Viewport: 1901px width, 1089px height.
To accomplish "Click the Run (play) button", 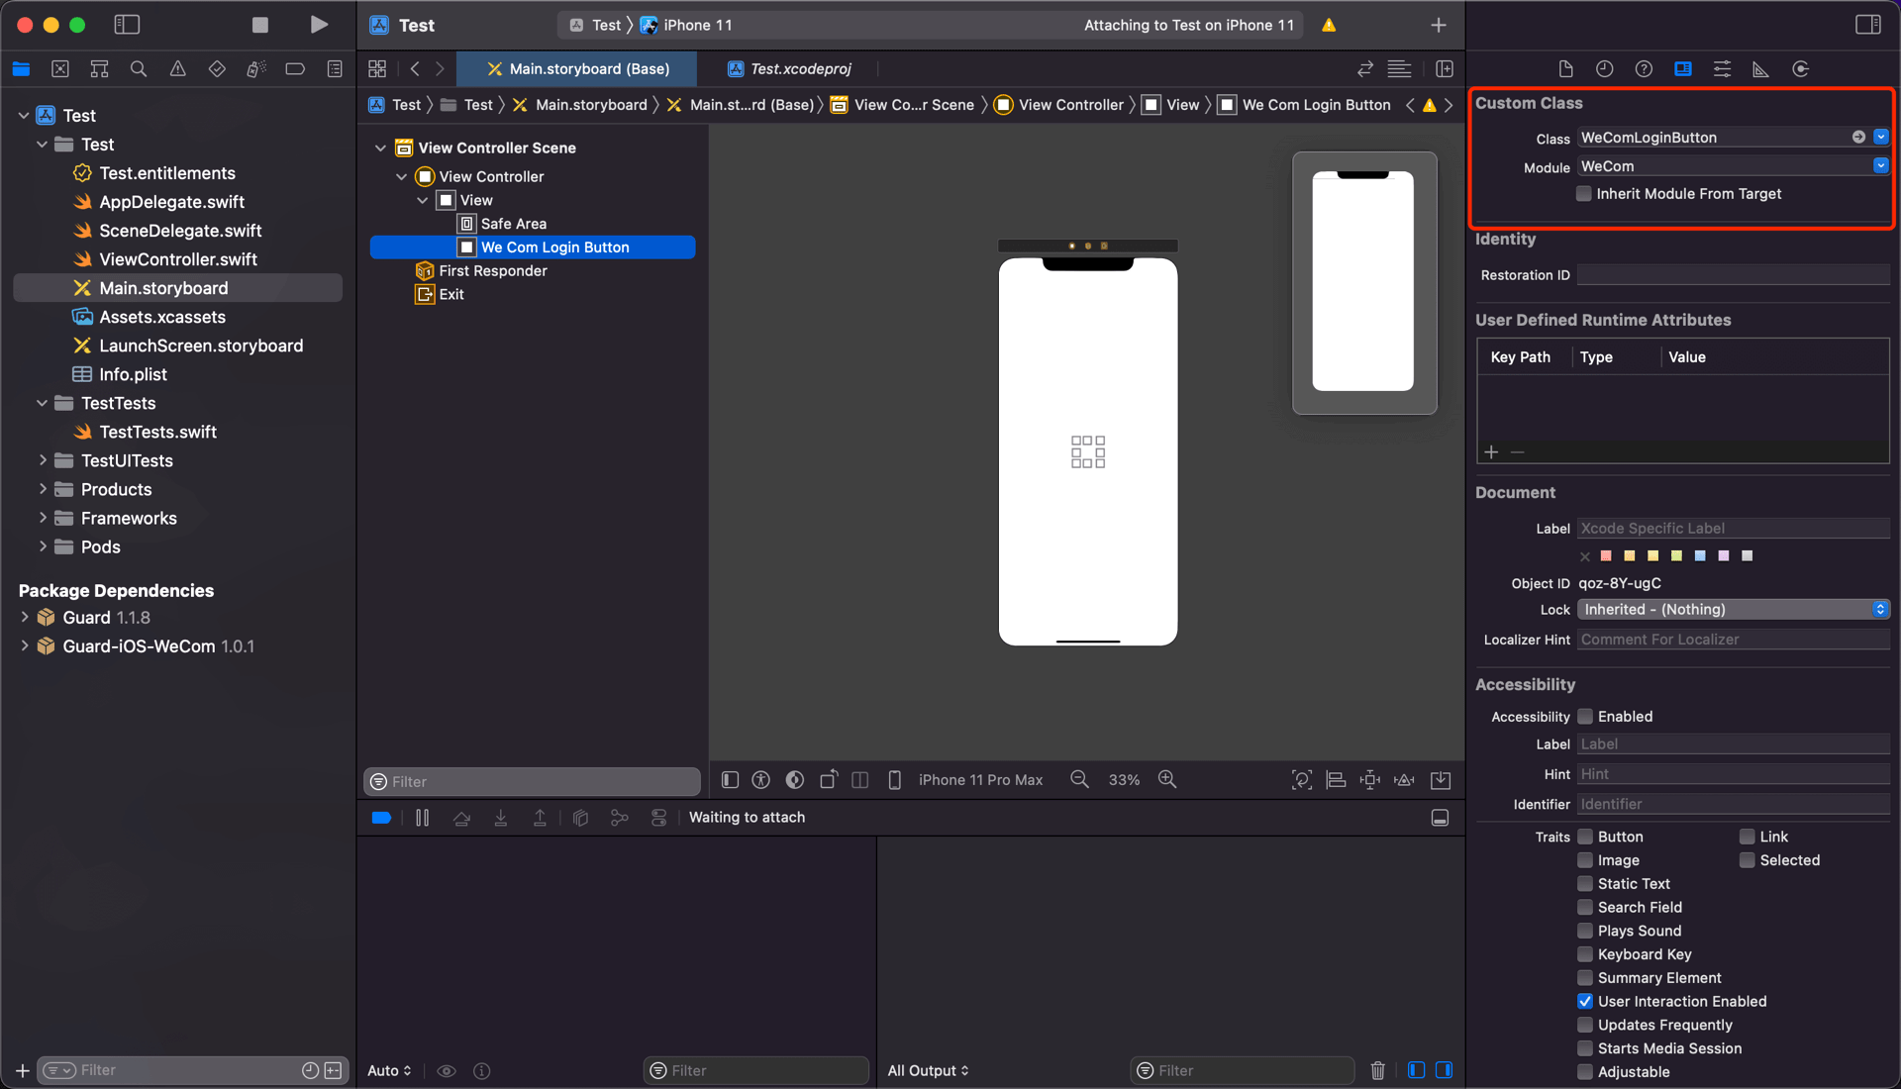I will click(318, 25).
